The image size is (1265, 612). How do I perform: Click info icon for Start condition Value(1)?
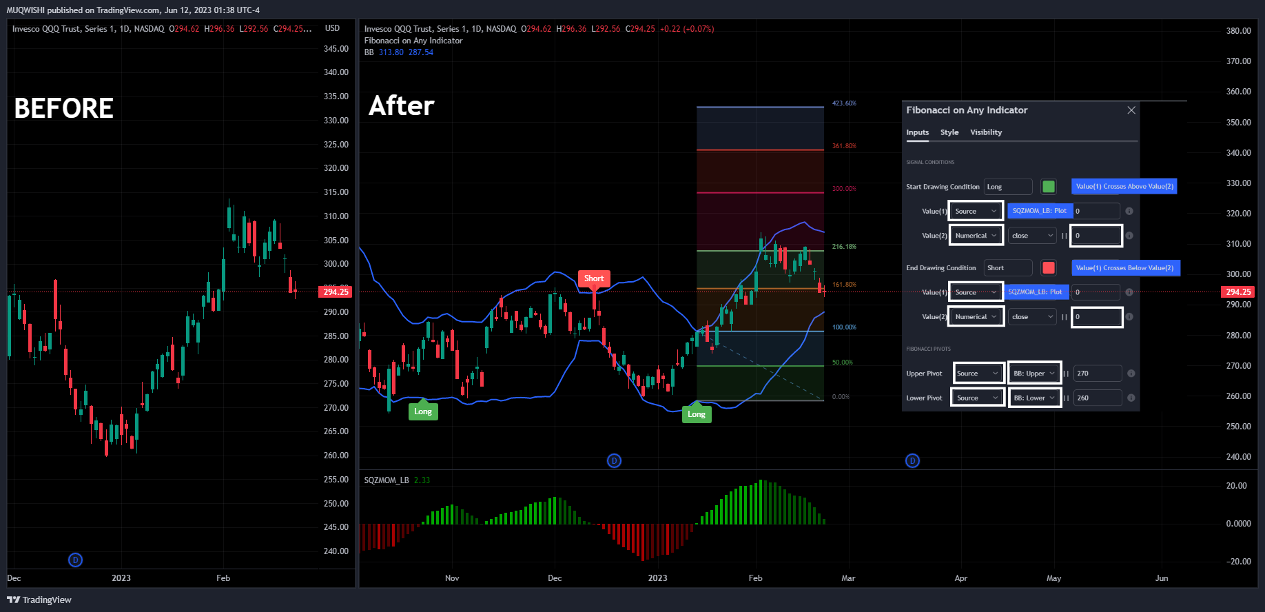pyautogui.click(x=1129, y=211)
